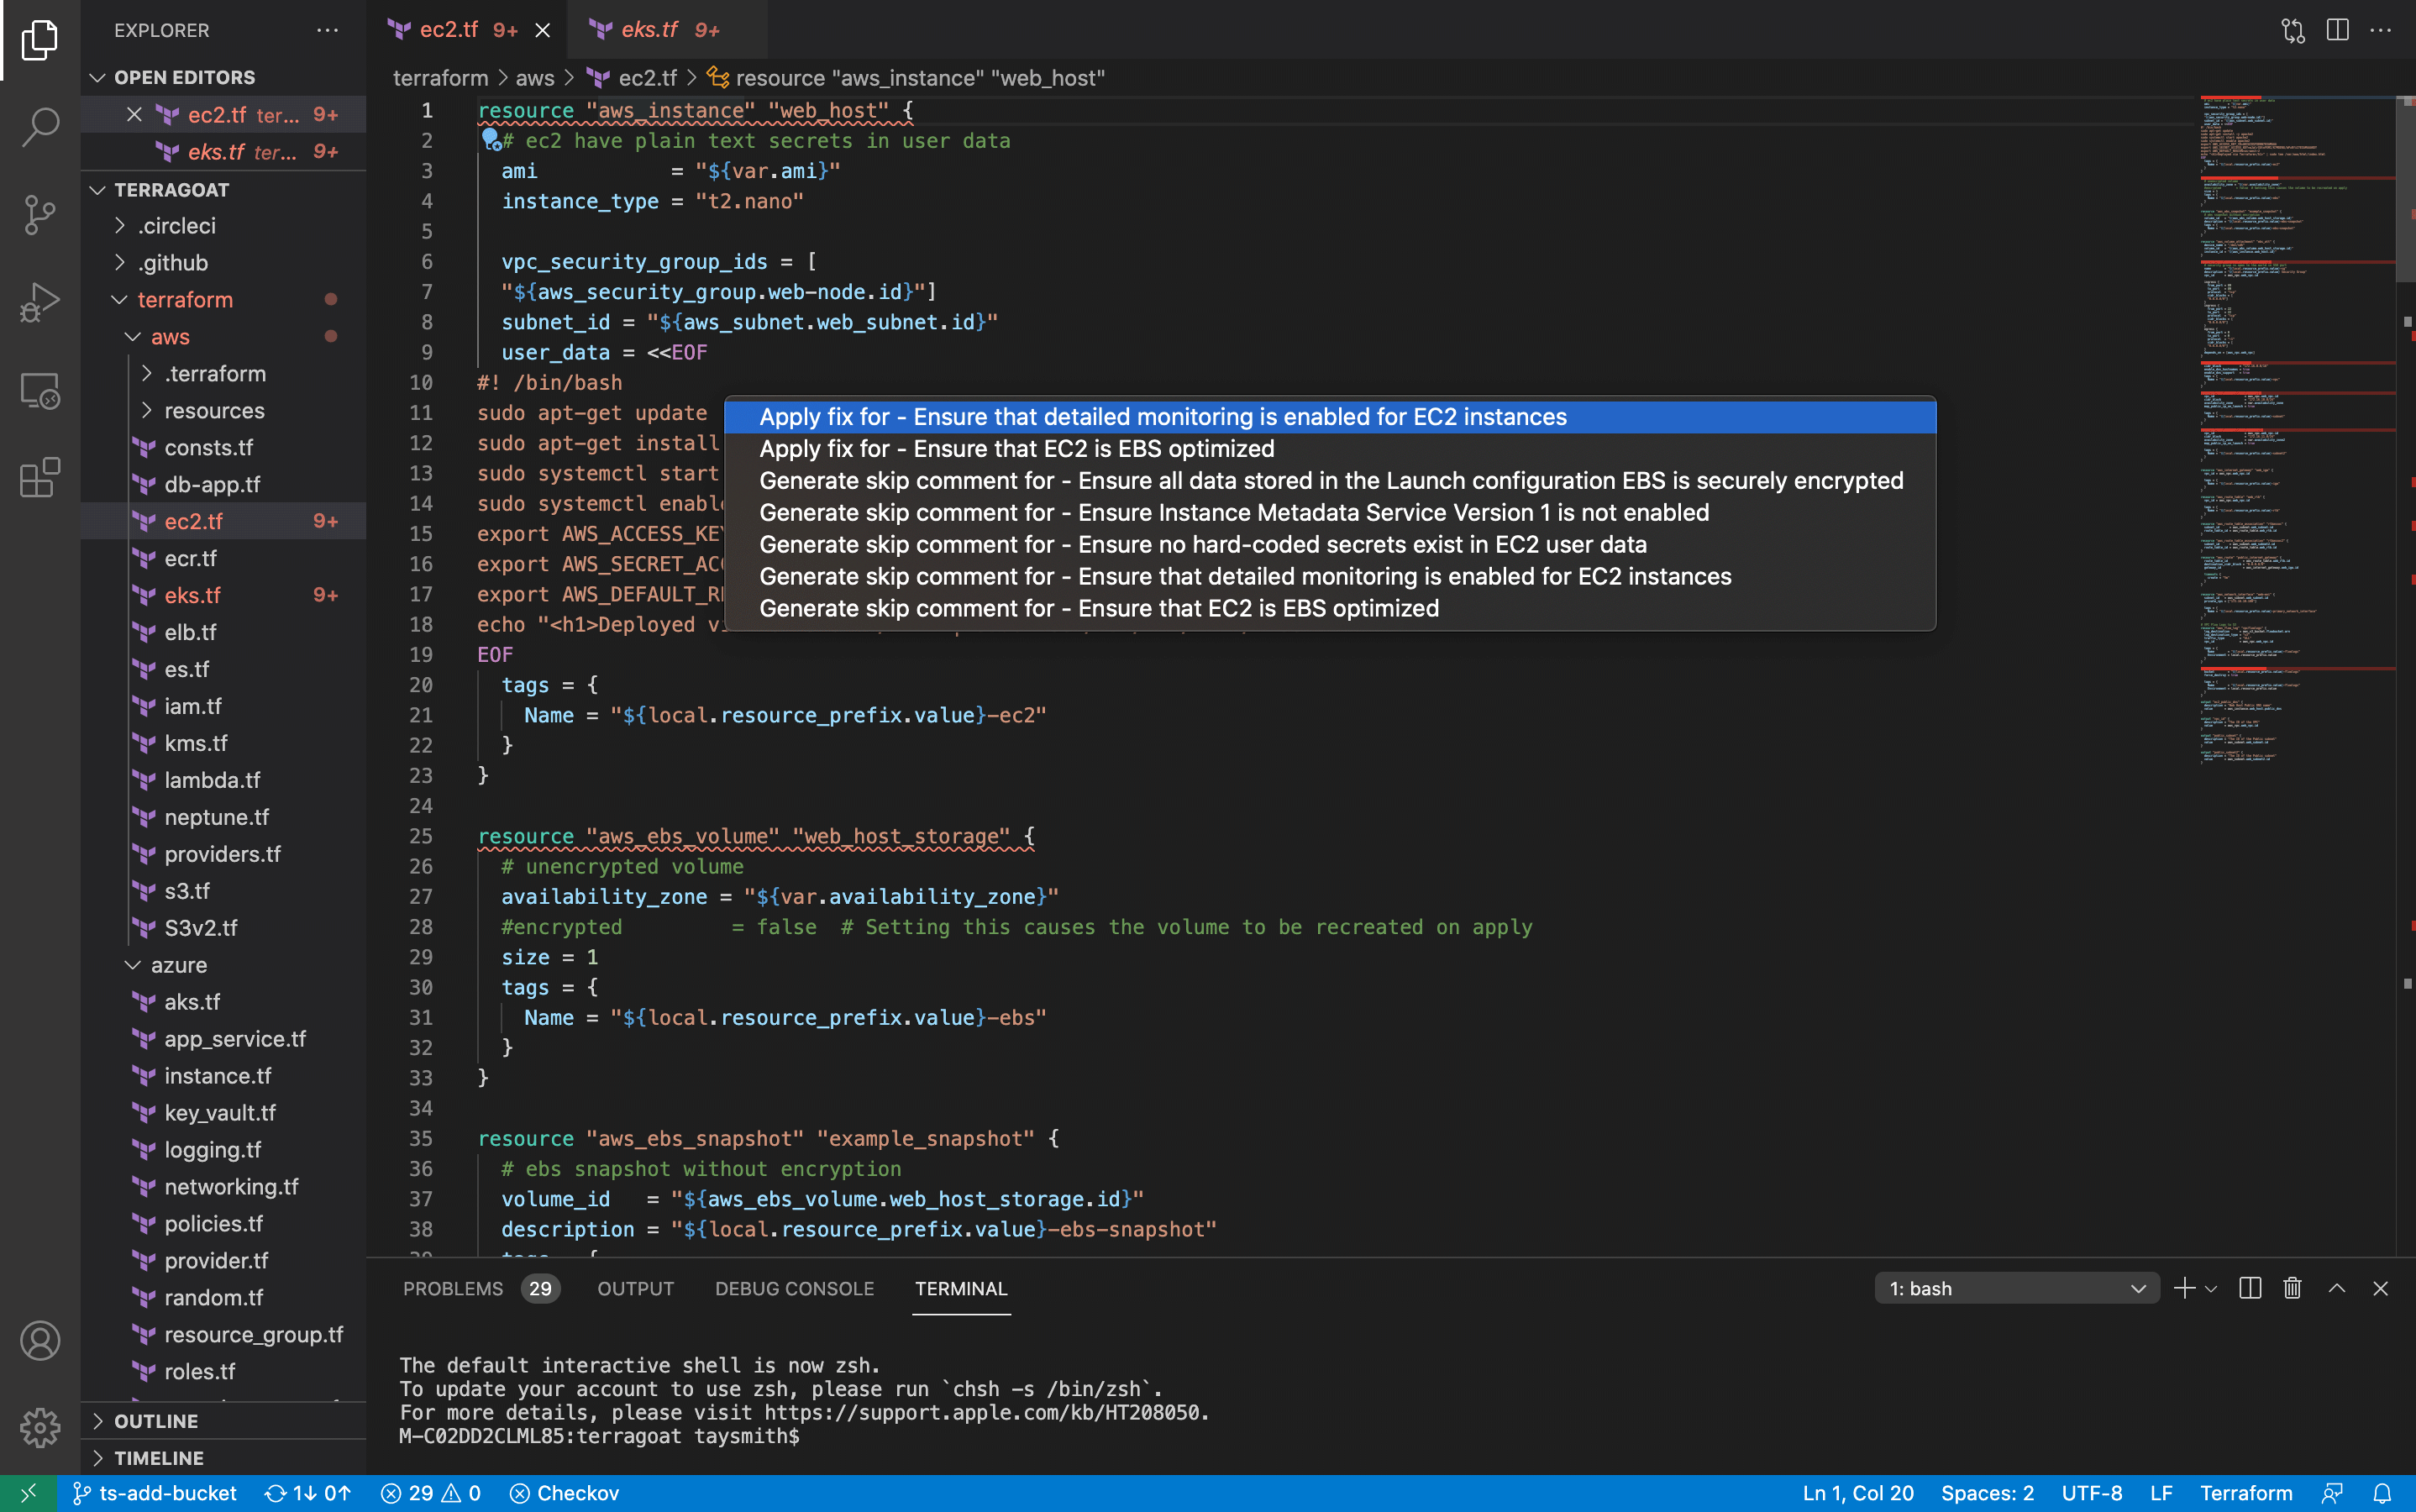The image size is (2416, 1512).
Task: Open the '1: bash' terminal dropdown
Action: point(2016,1288)
